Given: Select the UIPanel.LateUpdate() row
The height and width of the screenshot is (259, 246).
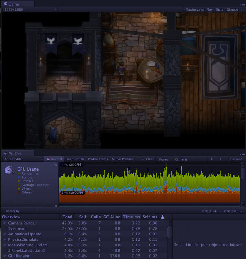Looking at the screenshot, I should 84,251.
